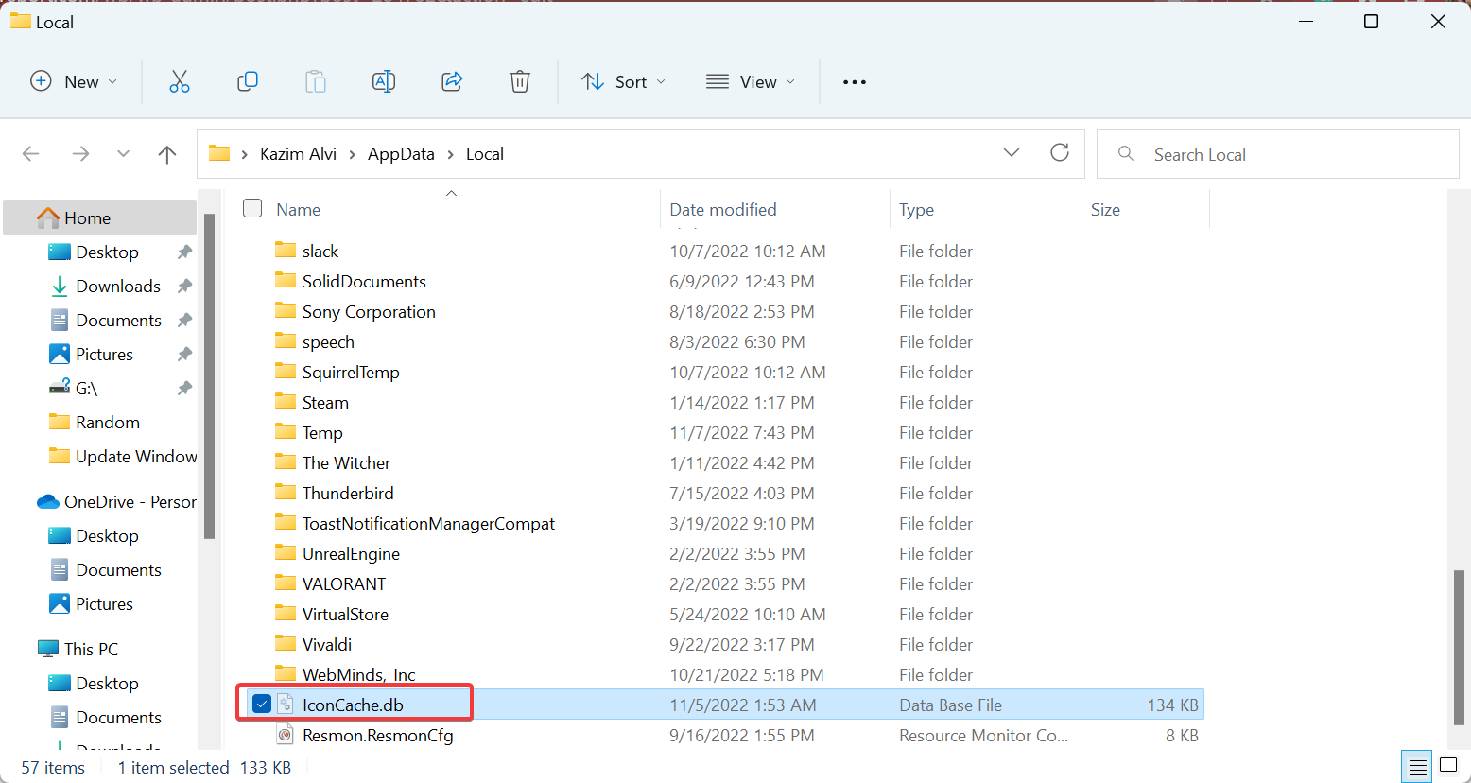
Task: Click the slack folder icon
Action: [286, 251]
